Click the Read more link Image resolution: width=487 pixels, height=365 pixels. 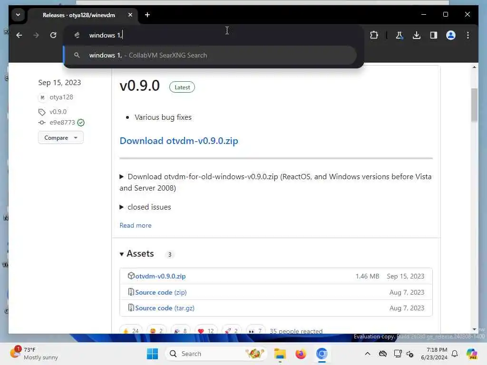136,225
